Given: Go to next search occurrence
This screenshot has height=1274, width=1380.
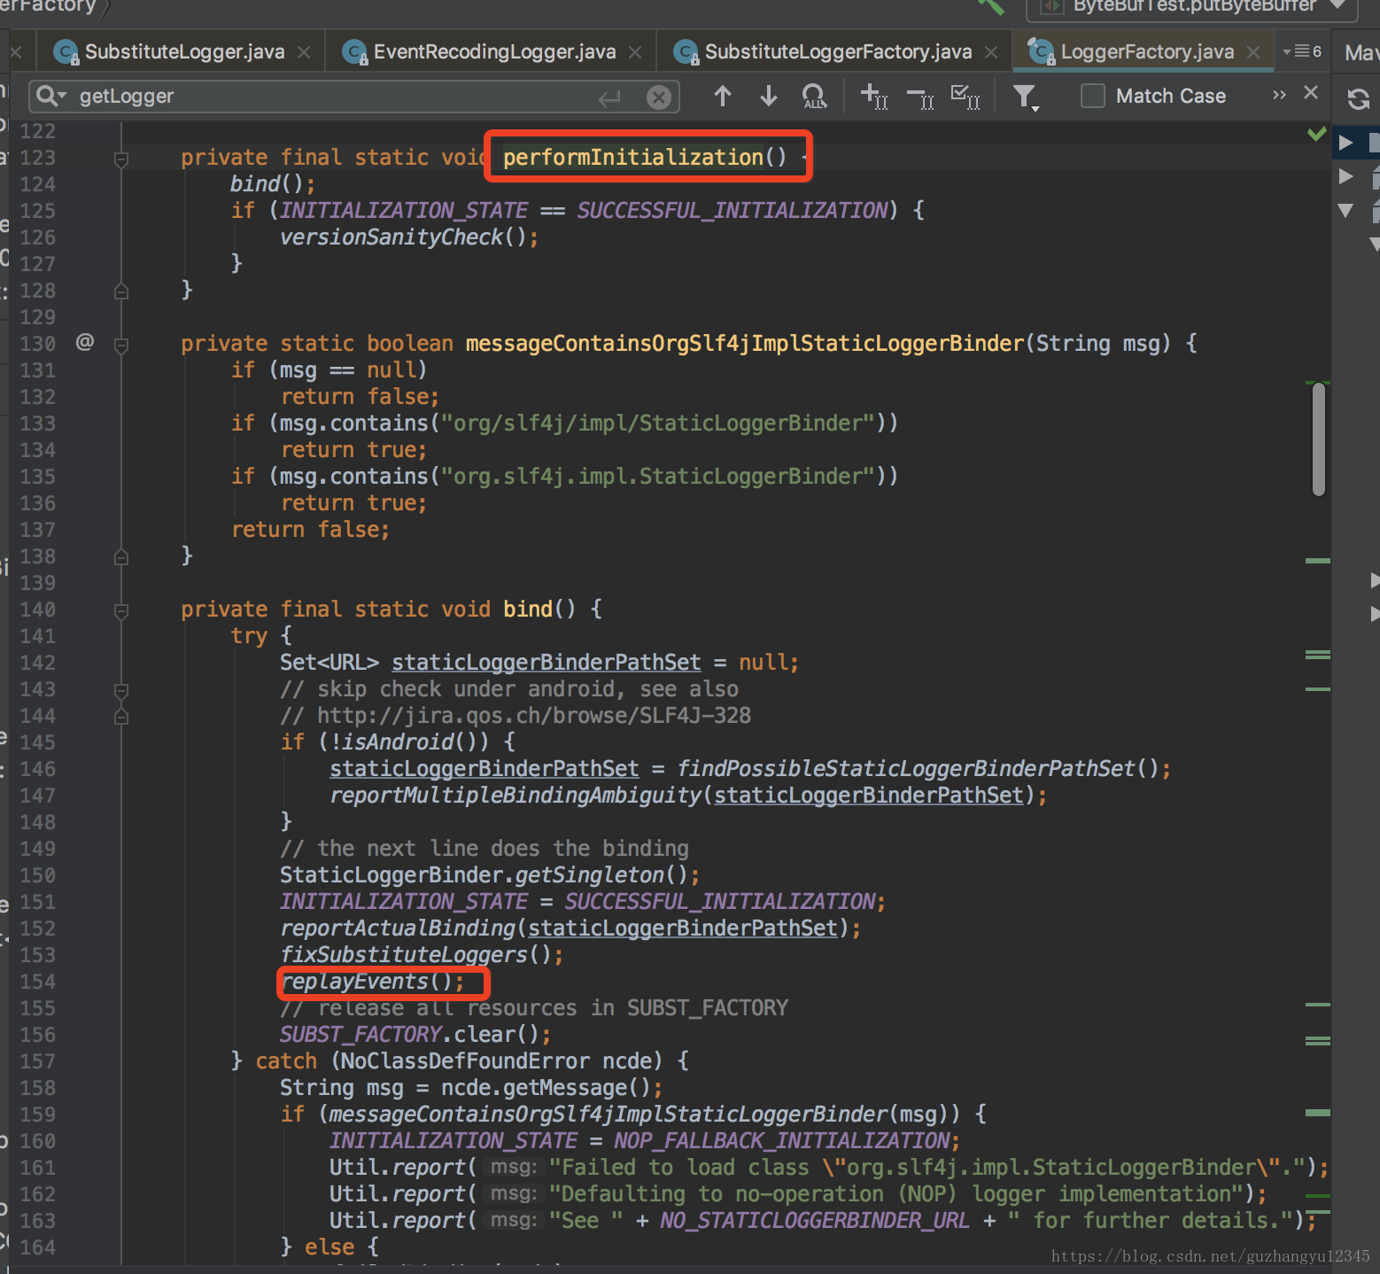Looking at the screenshot, I should coord(769,96).
